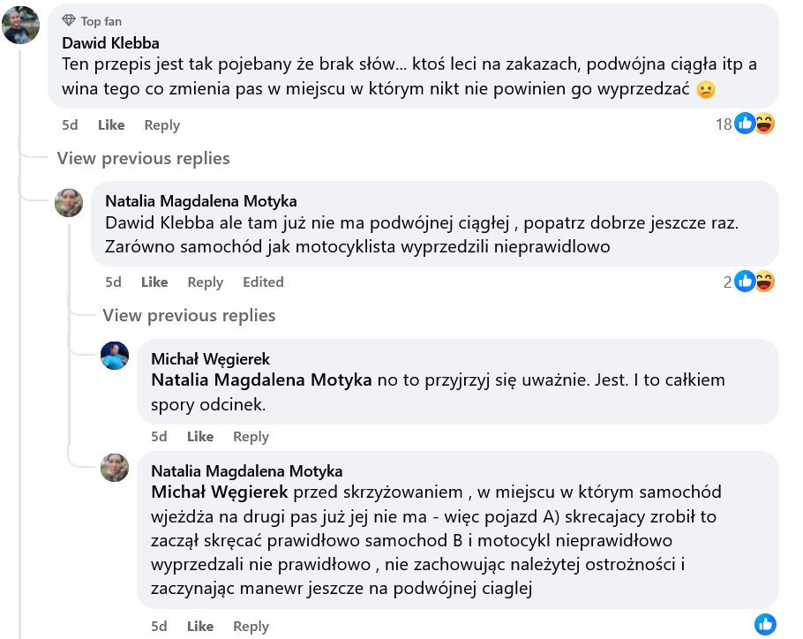803x639 pixels.
Task: Like Dawid Klebba's comment
Action: [111, 125]
